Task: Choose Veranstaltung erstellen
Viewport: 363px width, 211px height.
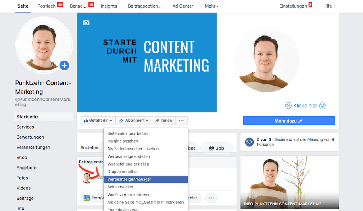Action: 146,164
